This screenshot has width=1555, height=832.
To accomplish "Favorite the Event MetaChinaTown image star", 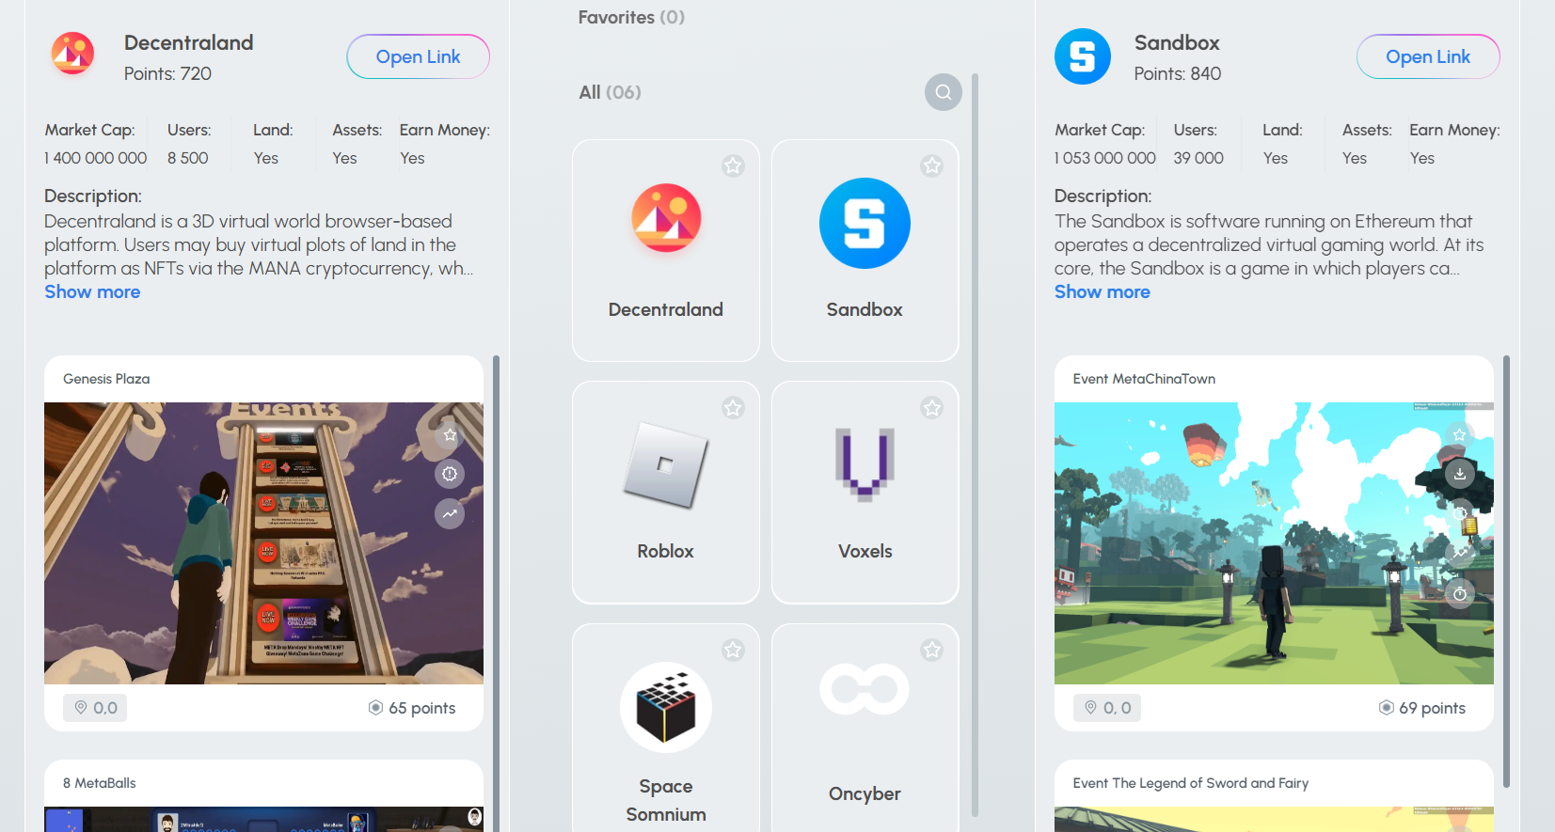I will coord(1460,435).
